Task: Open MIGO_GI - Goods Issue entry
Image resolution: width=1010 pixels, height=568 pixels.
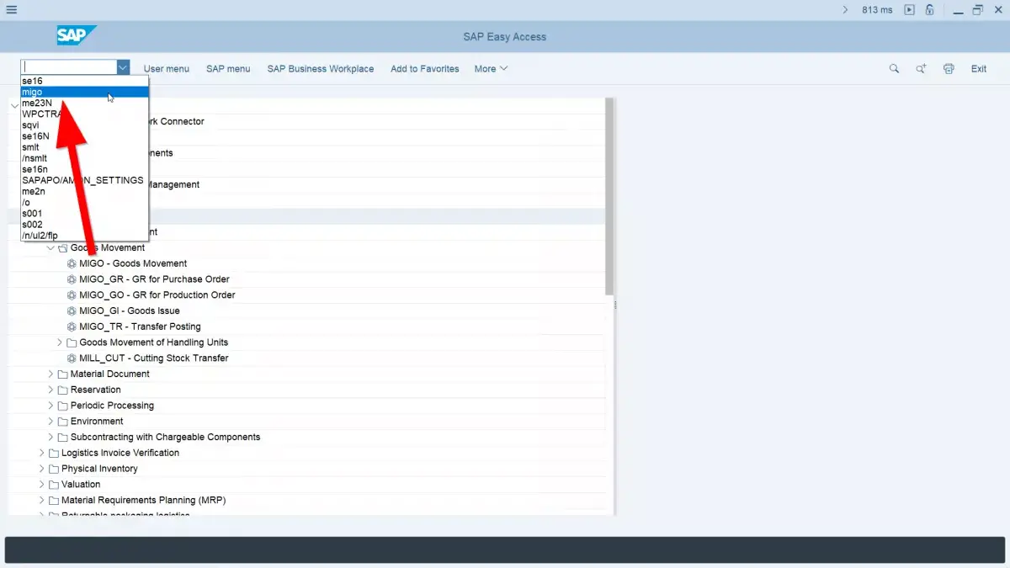Action: (x=130, y=311)
